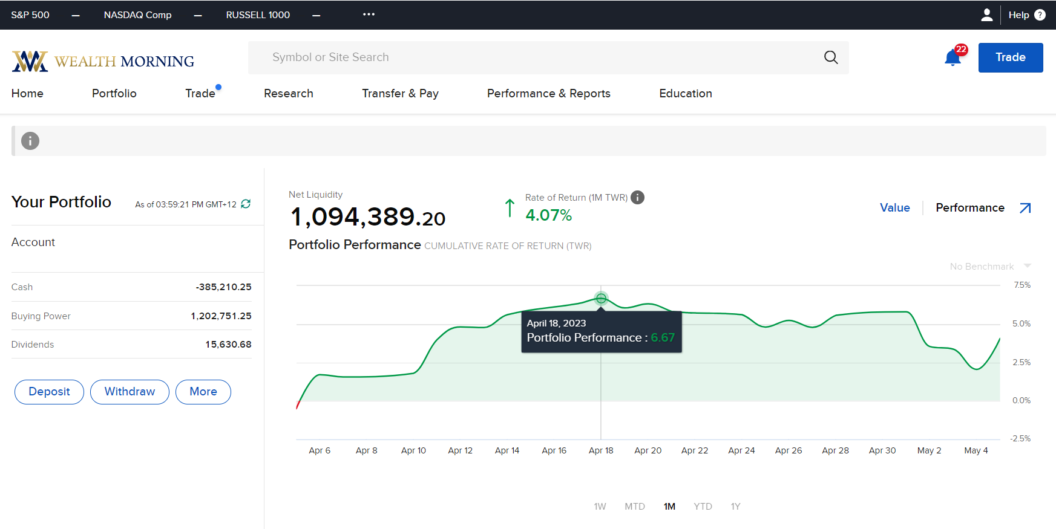Open the expand arrow next to Performance
The width and height of the screenshot is (1056, 529).
click(1025, 208)
